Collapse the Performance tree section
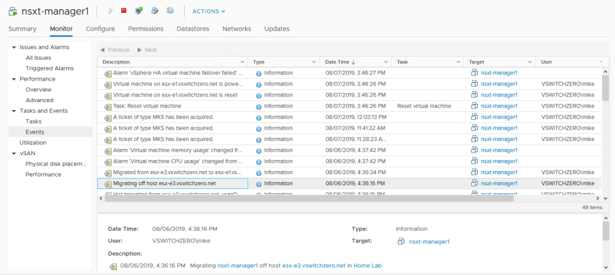 14,79
